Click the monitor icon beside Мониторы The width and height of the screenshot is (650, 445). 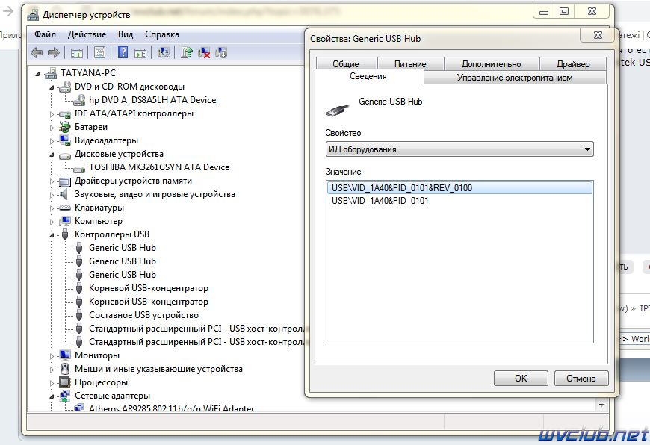[65, 355]
